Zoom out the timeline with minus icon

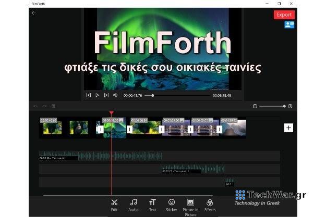[255, 106]
